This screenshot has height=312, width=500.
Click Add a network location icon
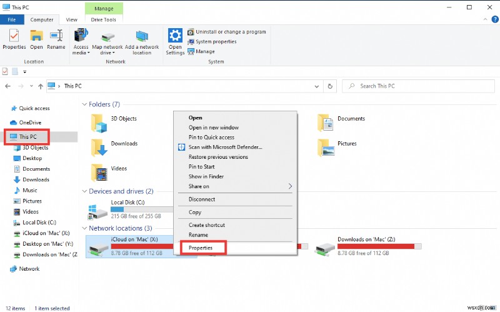(142, 36)
